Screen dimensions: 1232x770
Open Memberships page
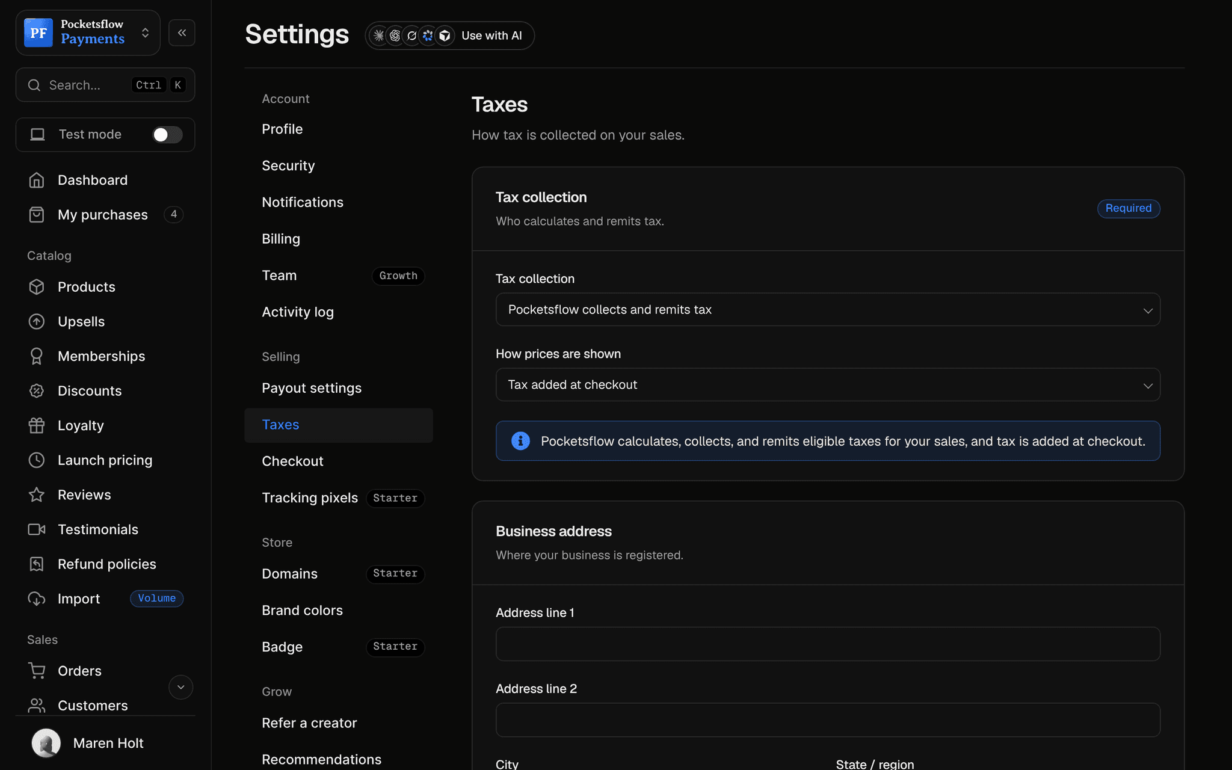pos(105,356)
